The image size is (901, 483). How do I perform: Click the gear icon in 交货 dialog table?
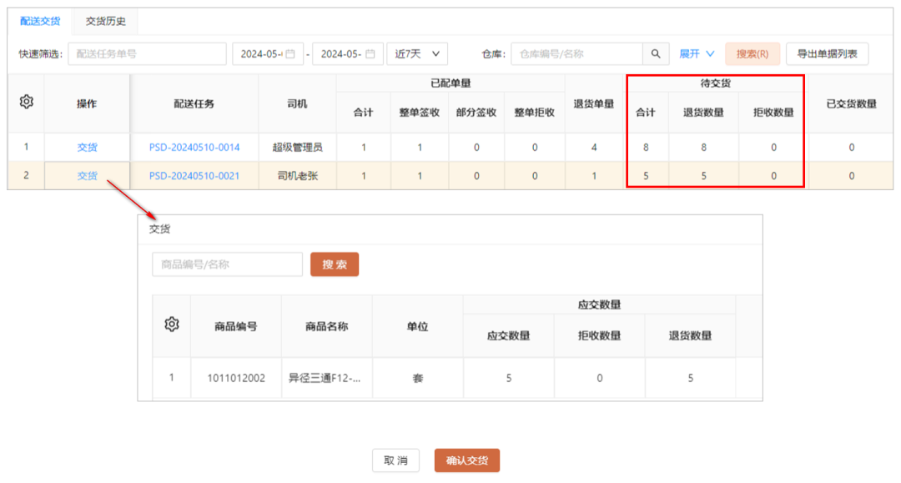coord(172,325)
